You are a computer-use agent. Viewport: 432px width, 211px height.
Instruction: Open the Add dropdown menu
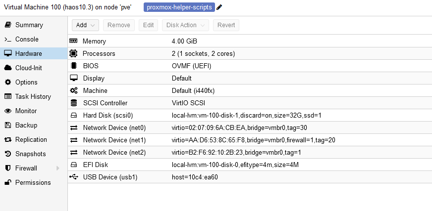tap(86, 25)
